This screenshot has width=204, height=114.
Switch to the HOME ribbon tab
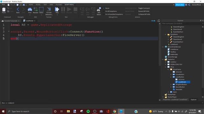31,5
